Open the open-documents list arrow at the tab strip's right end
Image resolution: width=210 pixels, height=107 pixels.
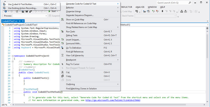[208, 21]
